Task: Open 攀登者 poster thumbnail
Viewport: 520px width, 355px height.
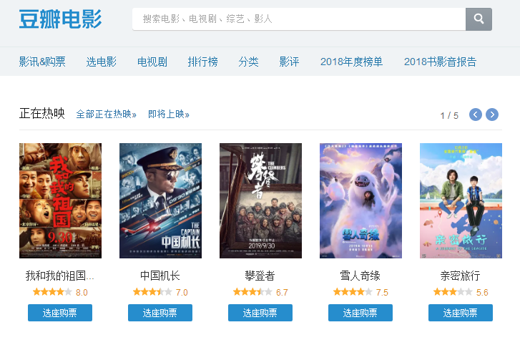Action: coord(260,200)
